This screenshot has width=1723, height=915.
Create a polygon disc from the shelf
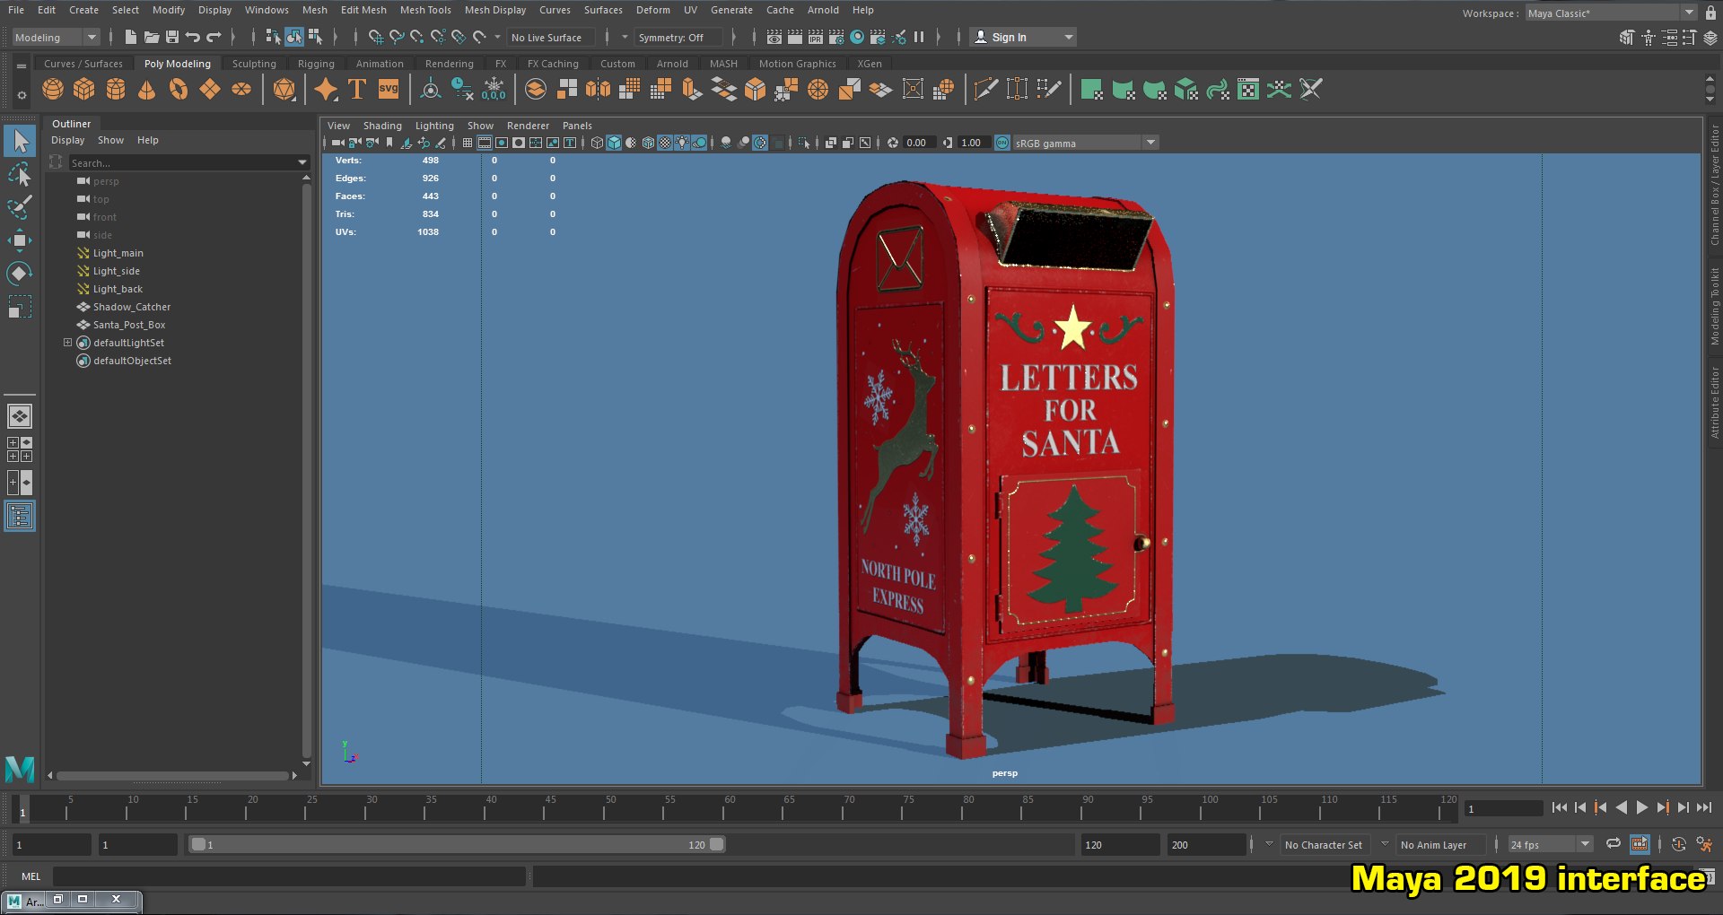click(241, 89)
